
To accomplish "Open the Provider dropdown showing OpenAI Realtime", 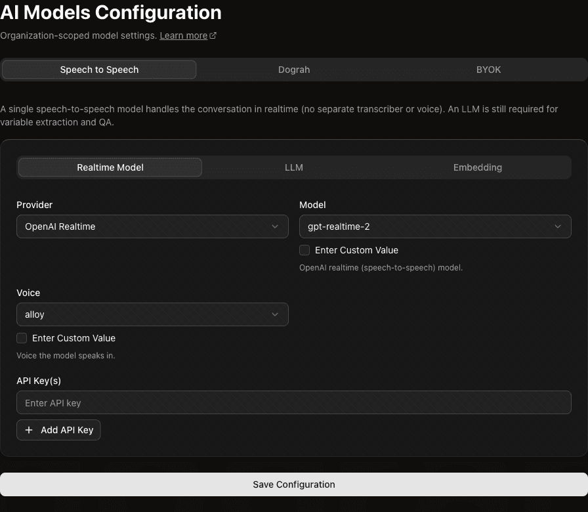I will pyautogui.click(x=152, y=226).
